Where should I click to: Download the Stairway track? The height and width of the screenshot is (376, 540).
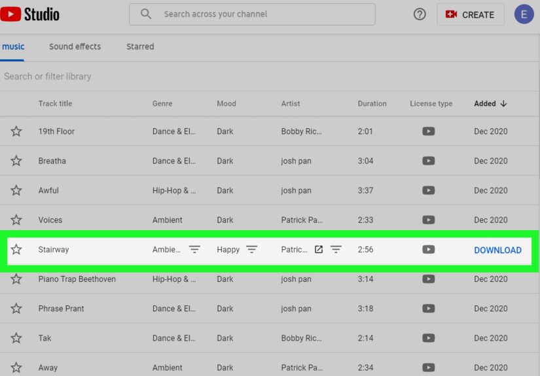(497, 250)
